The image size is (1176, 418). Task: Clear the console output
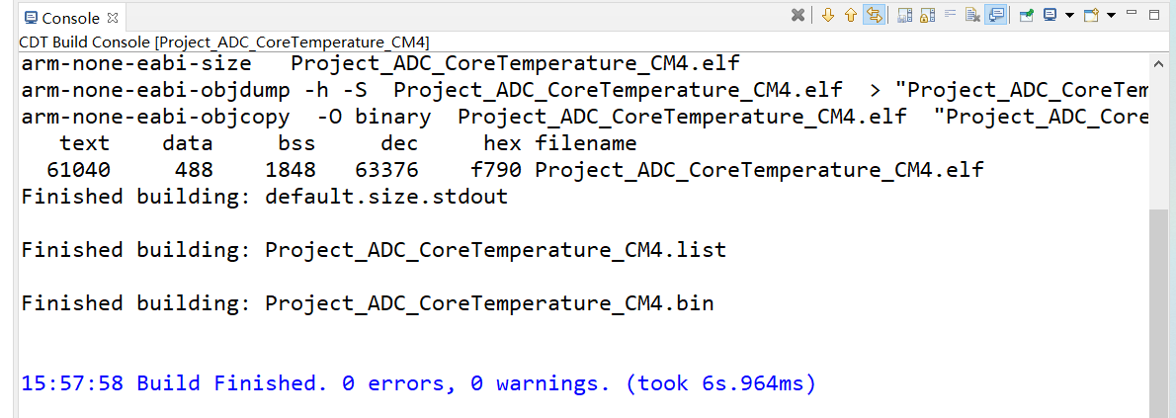[972, 15]
